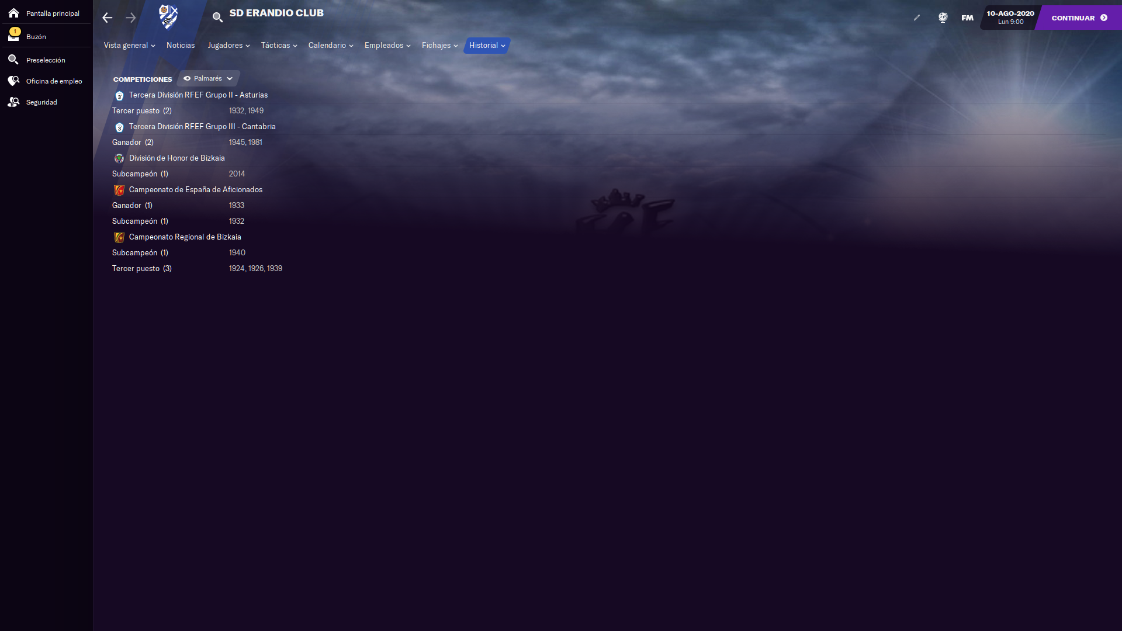The width and height of the screenshot is (1122, 631).
Task: Open the globe help icon
Action: click(943, 18)
